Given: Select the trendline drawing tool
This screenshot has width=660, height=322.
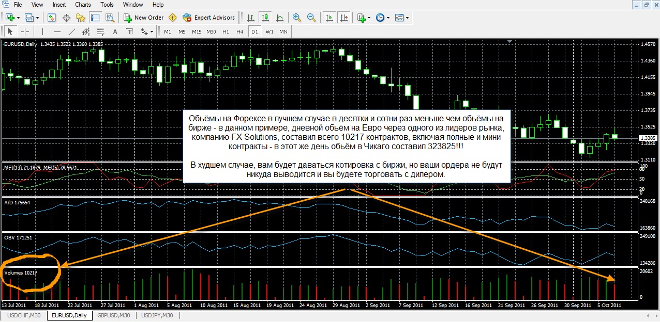Looking at the screenshot, I should pos(72,31).
